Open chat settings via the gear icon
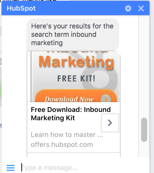Viewport: 154px width, 173px height. coord(128,9)
